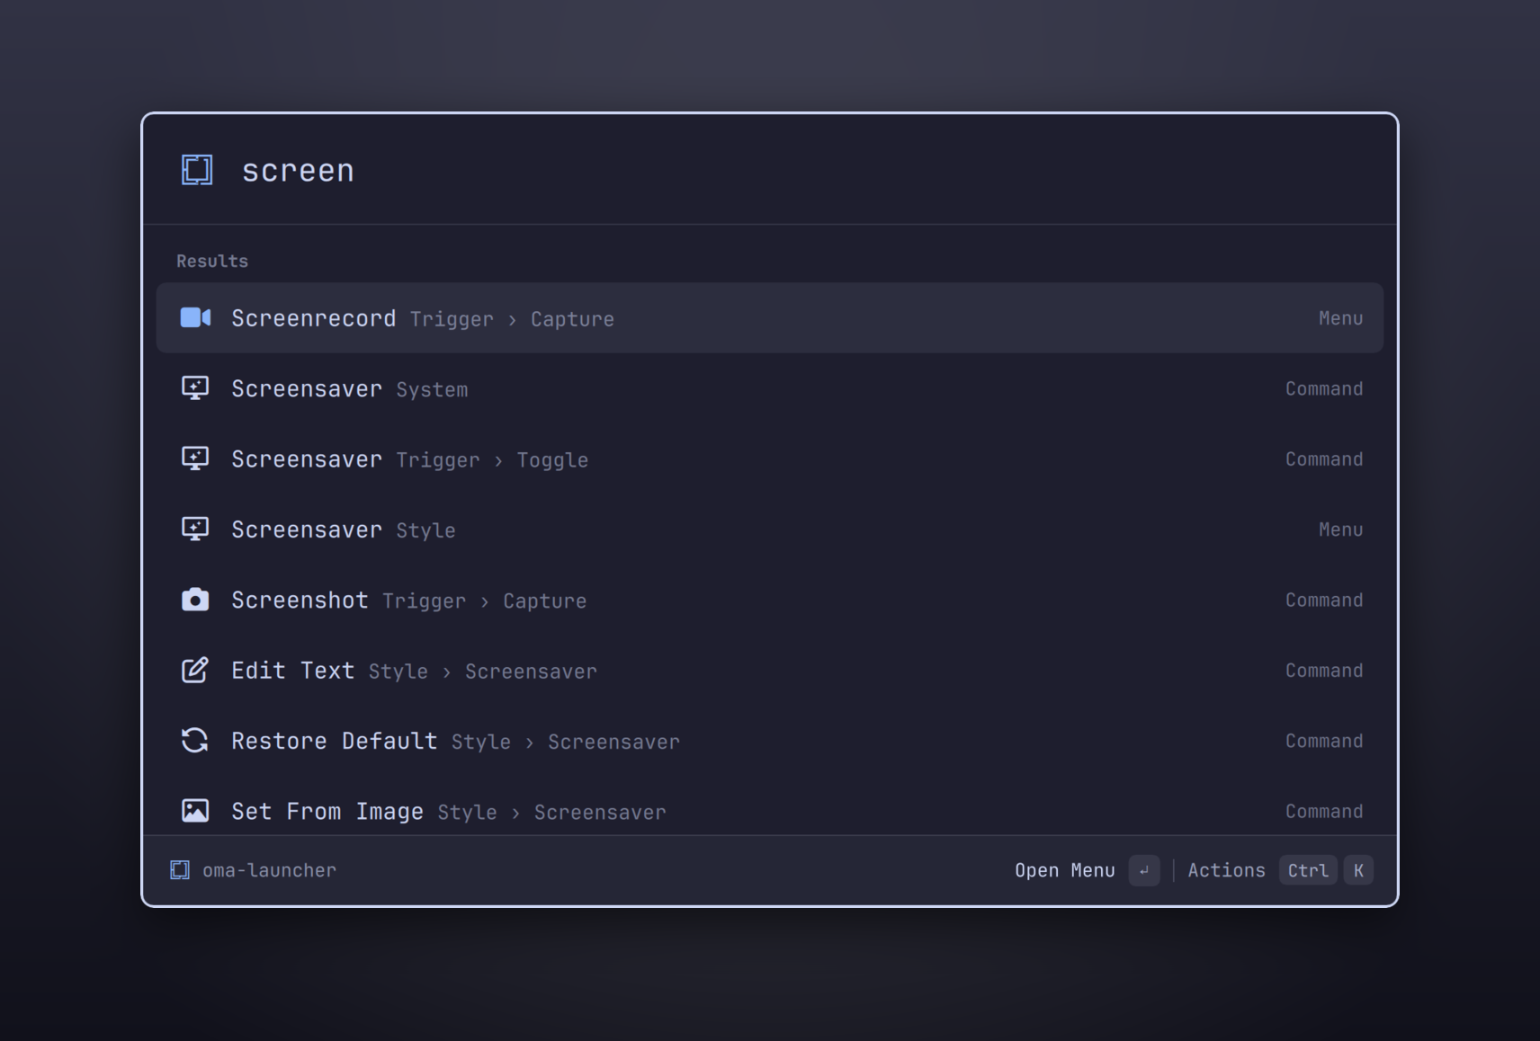The height and width of the screenshot is (1041, 1540).
Task: Click 'Style › Screensaver' path beside Edit Text
Action: 482,672
